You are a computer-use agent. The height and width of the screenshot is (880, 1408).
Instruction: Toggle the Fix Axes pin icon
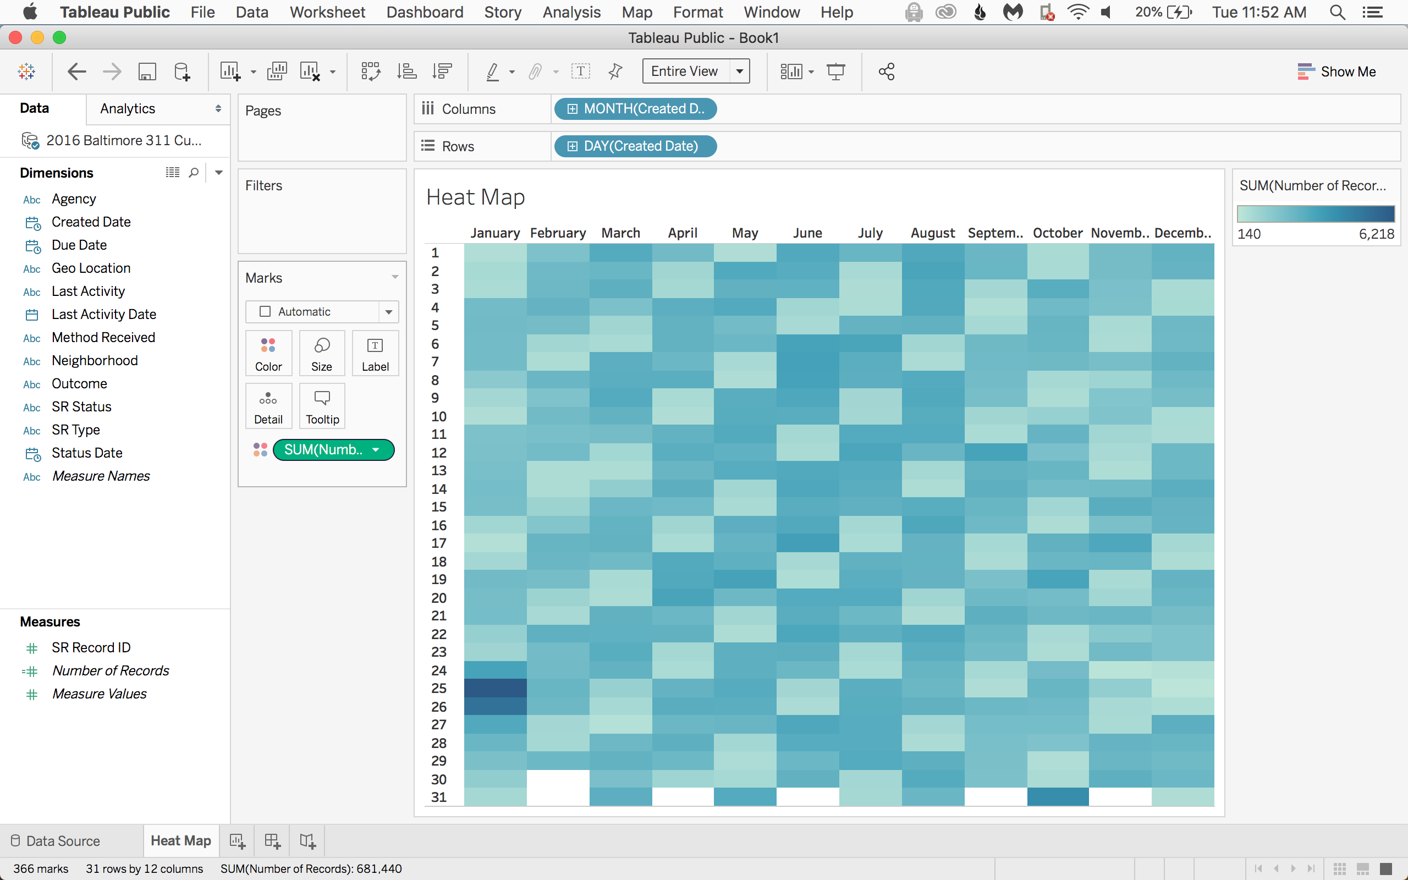[x=615, y=71]
